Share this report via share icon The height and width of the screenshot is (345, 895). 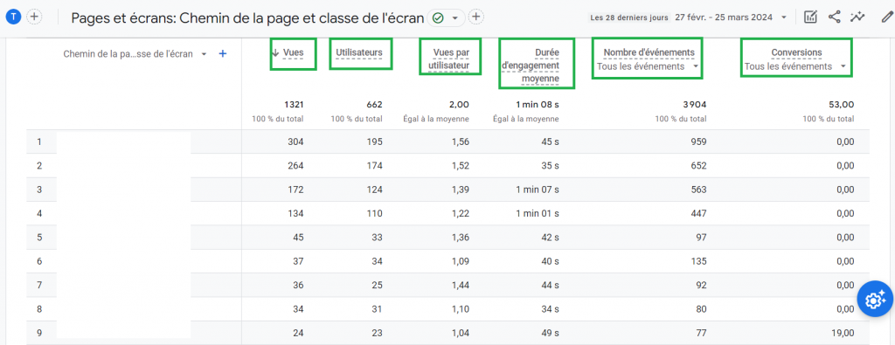coord(834,17)
